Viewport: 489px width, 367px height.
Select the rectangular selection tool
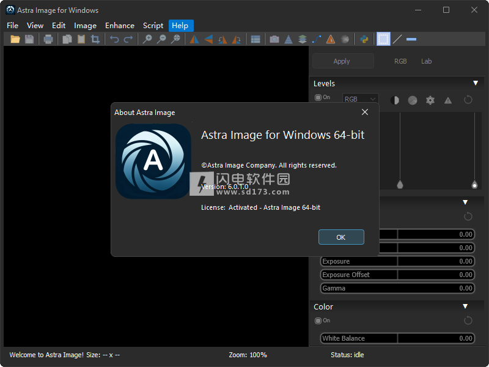[383, 39]
